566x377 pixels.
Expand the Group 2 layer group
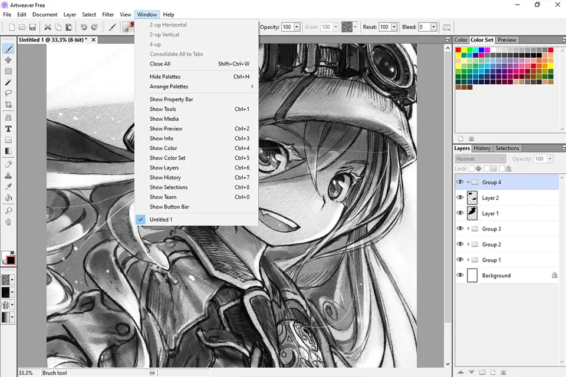[468, 244]
